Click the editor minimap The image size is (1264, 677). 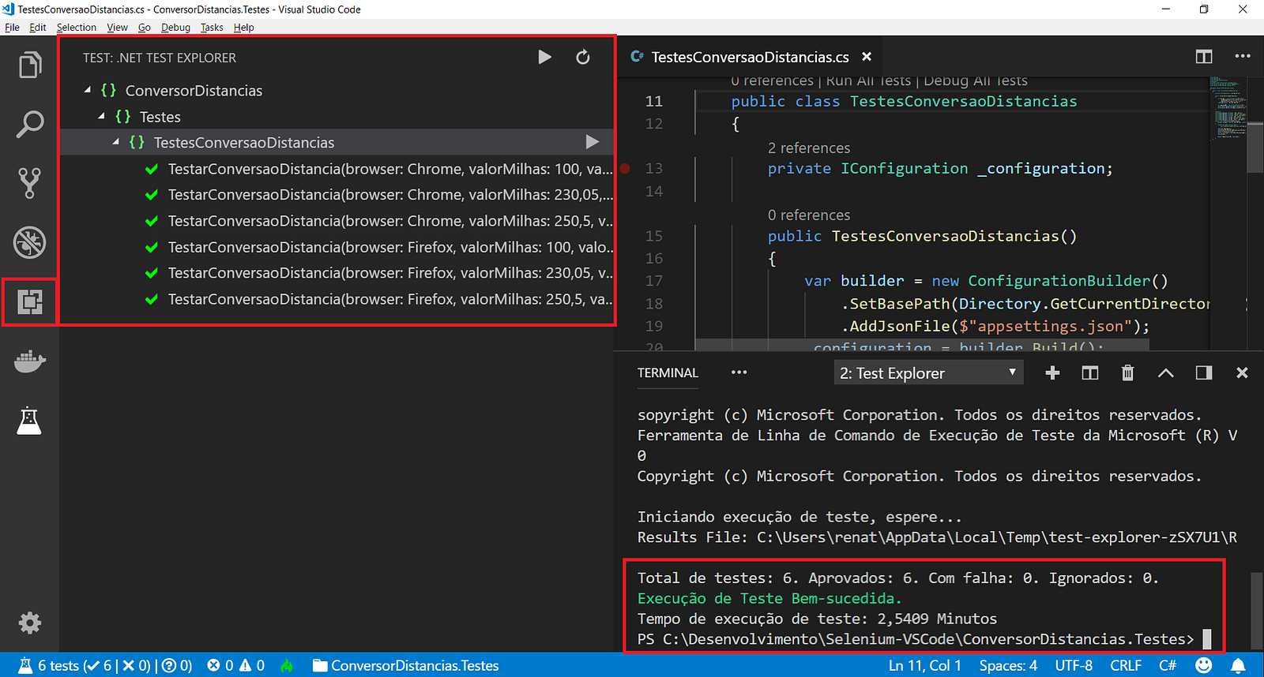point(1228,109)
